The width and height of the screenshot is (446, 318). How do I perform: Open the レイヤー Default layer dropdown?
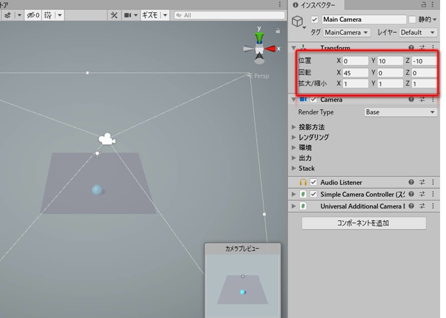click(418, 32)
